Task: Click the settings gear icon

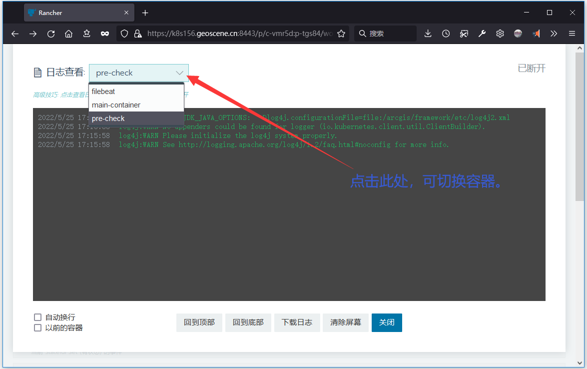Action: pyautogui.click(x=500, y=33)
